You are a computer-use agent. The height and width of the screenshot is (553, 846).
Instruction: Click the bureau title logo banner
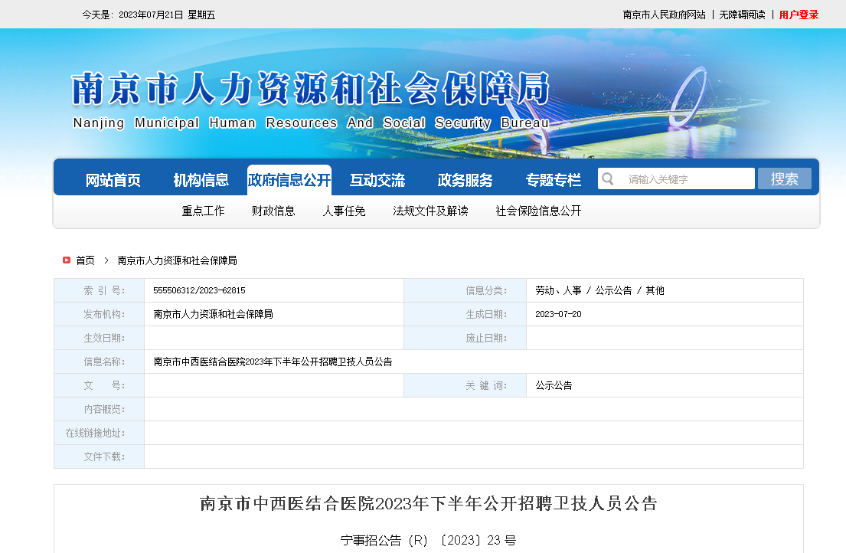click(310, 100)
